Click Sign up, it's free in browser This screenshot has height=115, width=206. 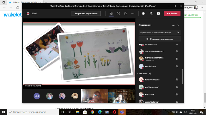[192, 15]
